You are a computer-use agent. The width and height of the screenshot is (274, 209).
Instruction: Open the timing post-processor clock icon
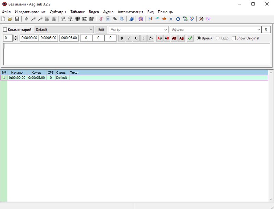pyautogui.click(x=178, y=19)
